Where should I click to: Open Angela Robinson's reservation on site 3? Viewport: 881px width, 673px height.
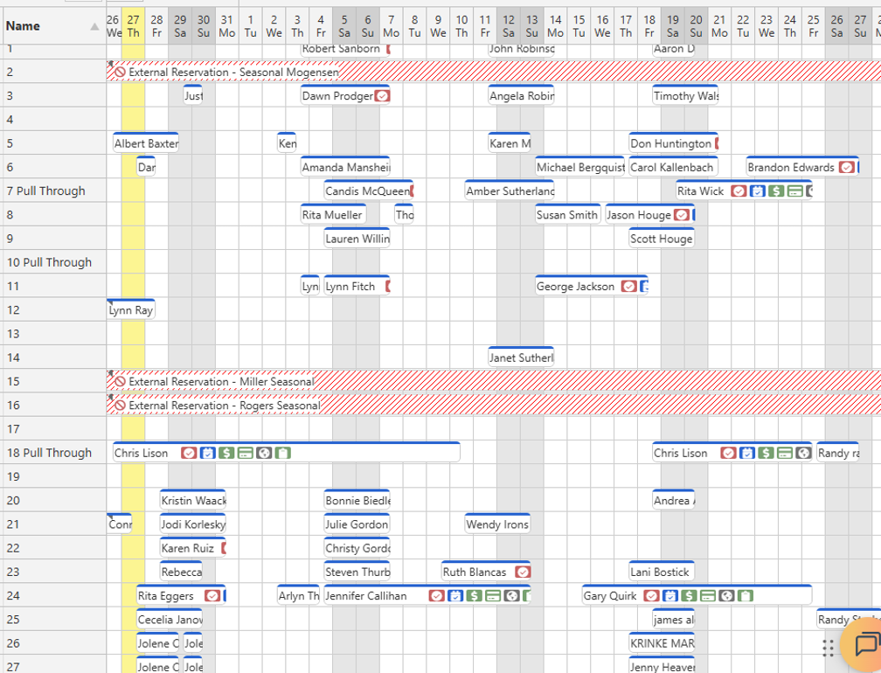coord(522,95)
